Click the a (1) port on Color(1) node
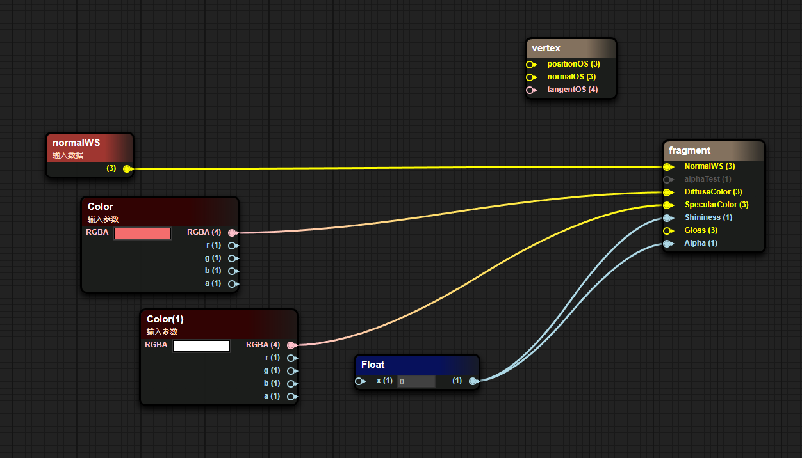The height and width of the screenshot is (458, 802). coord(292,396)
